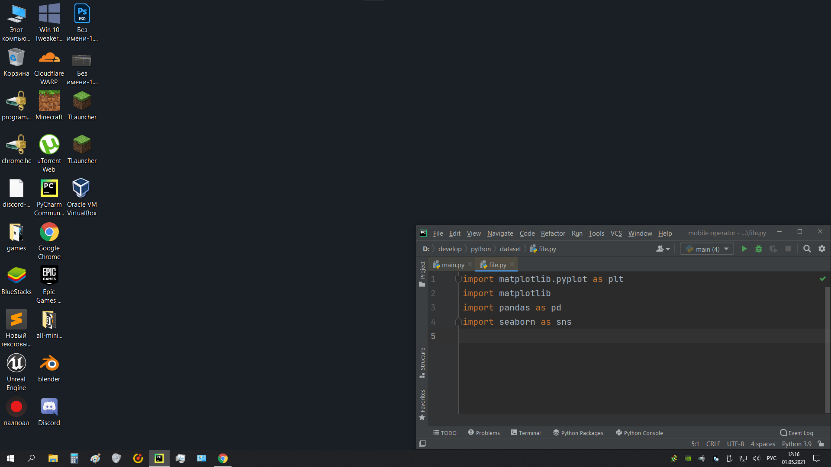Viewport: 831px width, 467px height.
Task: Click the Settings gear icon in editor
Action: (822, 249)
